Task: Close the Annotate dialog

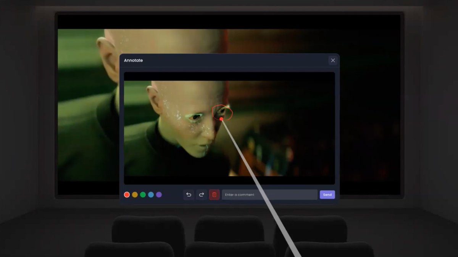Action: (333, 60)
